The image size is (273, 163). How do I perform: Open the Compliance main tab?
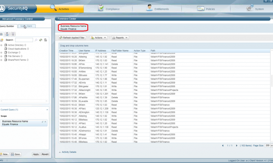pyautogui.click(x=108, y=9)
